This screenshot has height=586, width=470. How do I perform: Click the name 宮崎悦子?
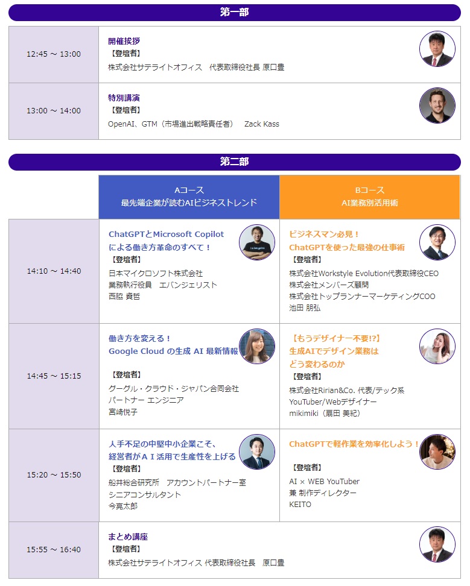(123, 412)
